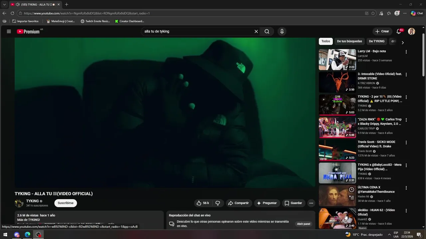
Task: Open the YouTube account avatar menu
Action: [412, 31]
